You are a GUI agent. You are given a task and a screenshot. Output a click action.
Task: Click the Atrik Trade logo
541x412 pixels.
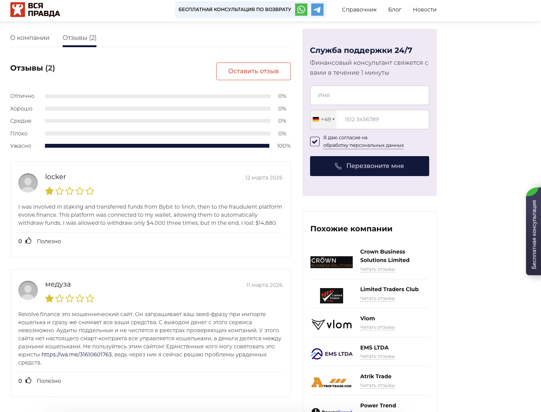(332, 382)
